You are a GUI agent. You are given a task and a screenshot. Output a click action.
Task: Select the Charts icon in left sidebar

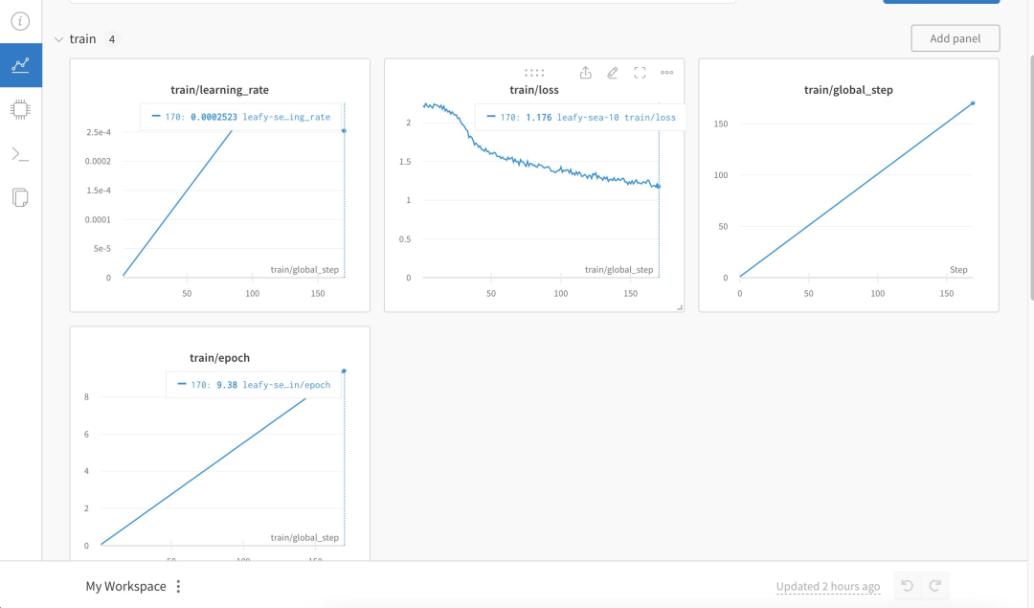pos(20,65)
